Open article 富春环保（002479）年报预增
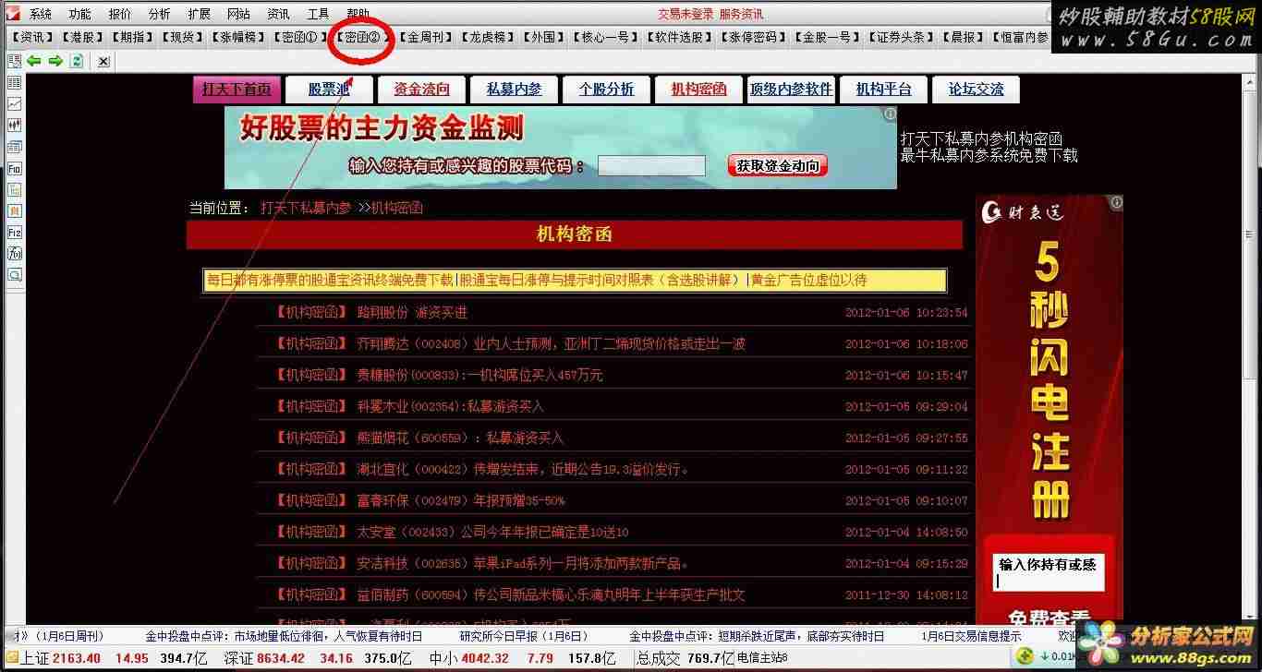This screenshot has width=1262, height=672. tap(460, 500)
